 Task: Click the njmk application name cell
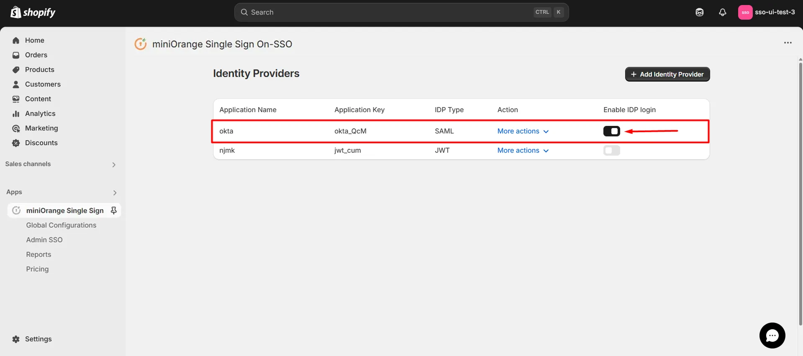pos(227,151)
